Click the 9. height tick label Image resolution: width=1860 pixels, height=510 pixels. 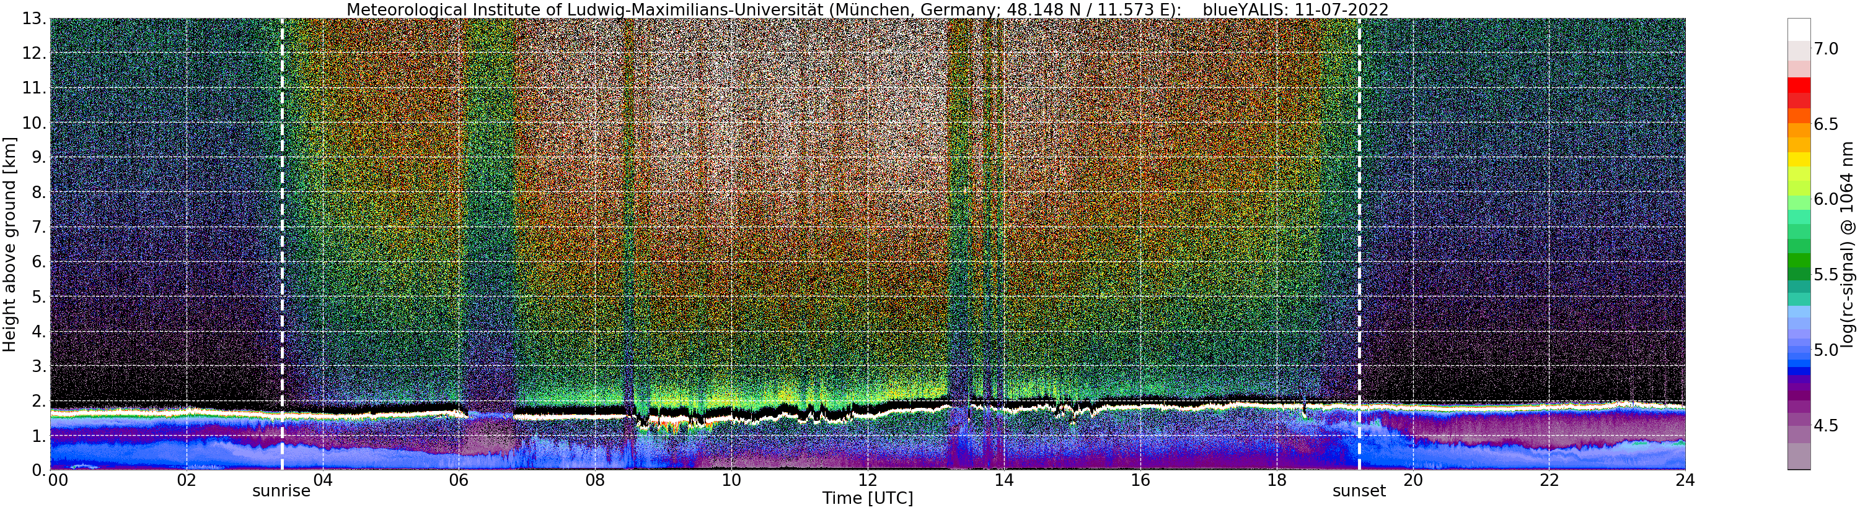coord(39,157)
